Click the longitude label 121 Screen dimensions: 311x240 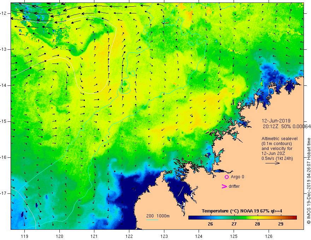pos(94,236)
